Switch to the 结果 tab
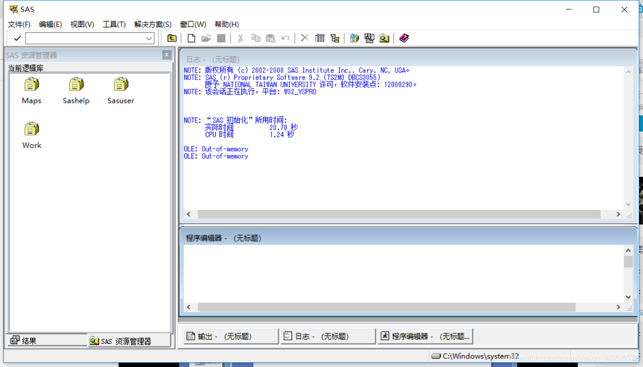Screen dimensions: 643x367 [47, 340]
